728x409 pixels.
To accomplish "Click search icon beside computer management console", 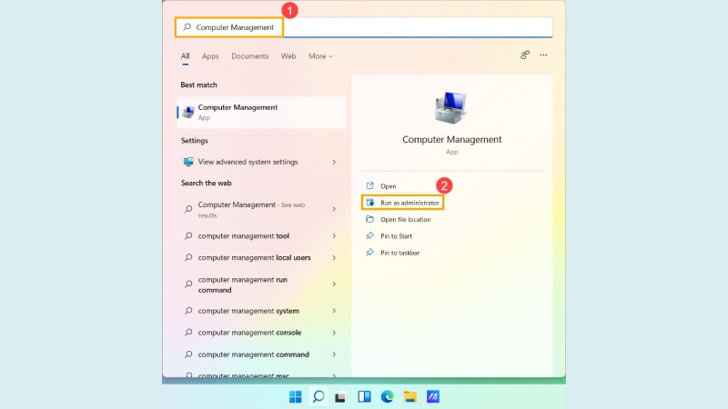I will [188, 333].
